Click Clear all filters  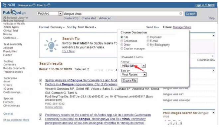coord(8,114)
